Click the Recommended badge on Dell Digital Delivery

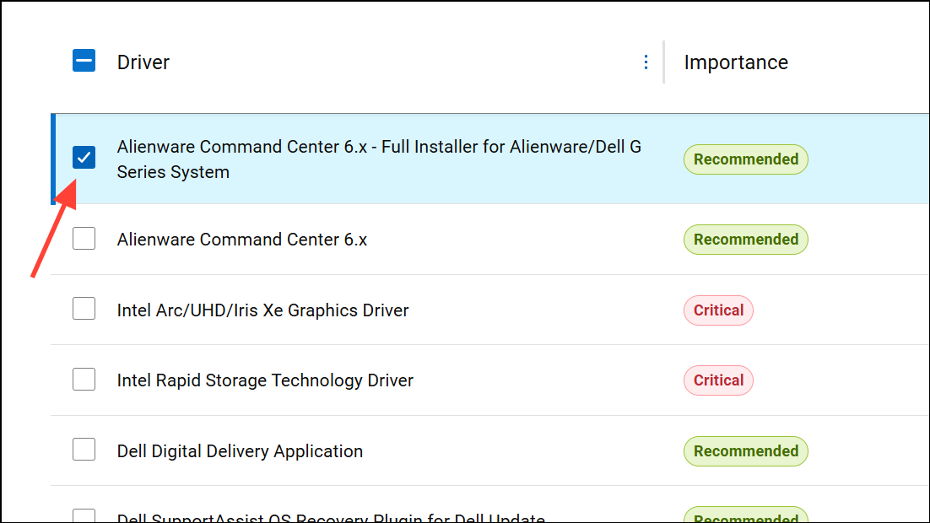click(x=745, y=450)
